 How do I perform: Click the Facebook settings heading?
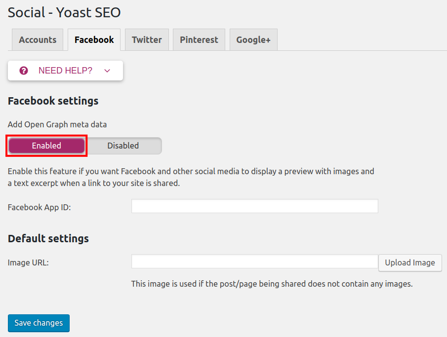click(x=53, y=101)
